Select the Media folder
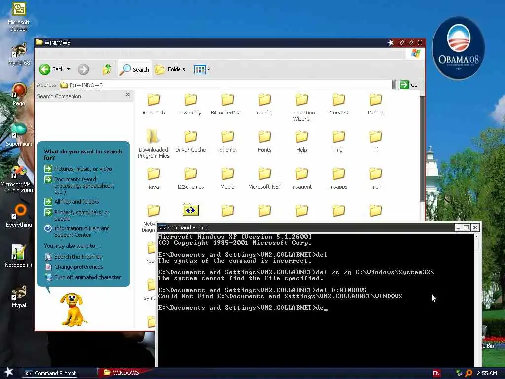Image resolution: width=505 pixels, height=379 pixels. pos(227,179)
